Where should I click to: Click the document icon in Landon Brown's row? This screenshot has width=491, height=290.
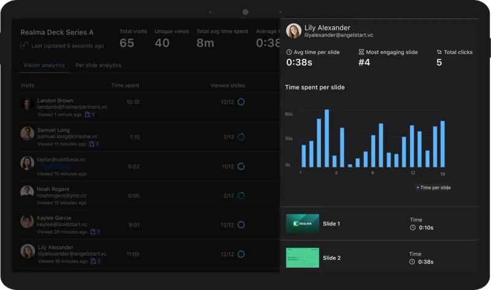[88, 115]
